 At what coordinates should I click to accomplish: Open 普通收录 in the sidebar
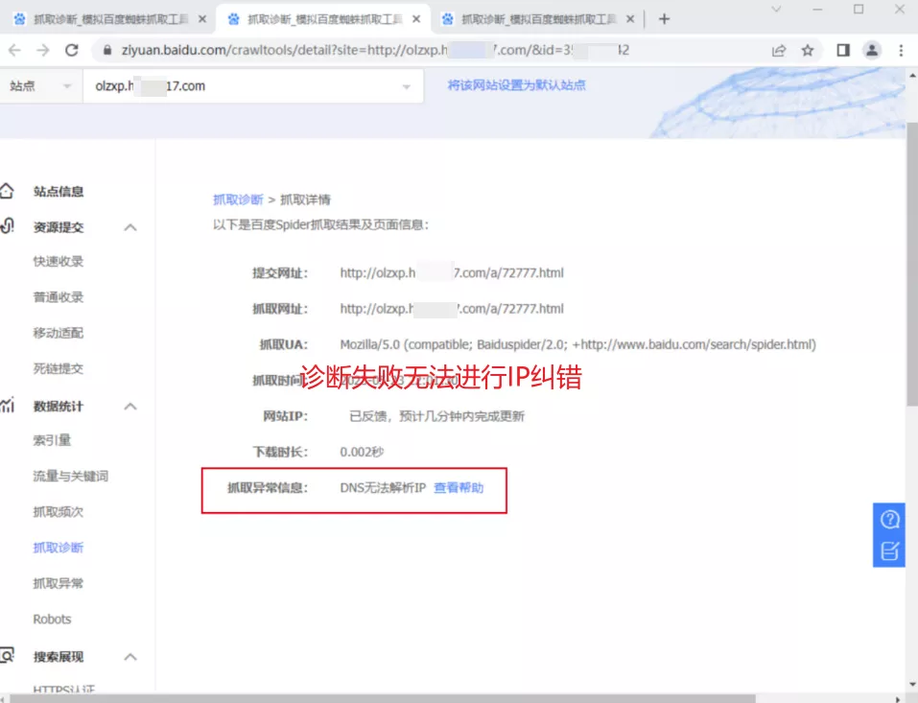pos(59,296)
